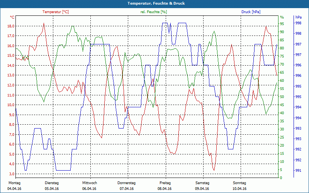Click the Freitag day label
The image size is (309, 193).
(165, 183)
